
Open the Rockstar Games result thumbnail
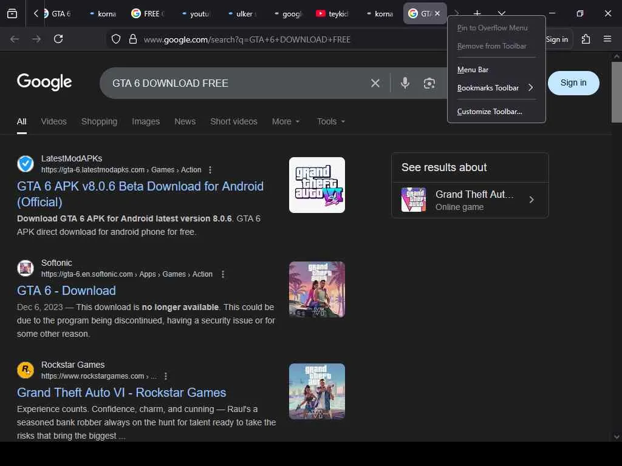pos(317,391)
